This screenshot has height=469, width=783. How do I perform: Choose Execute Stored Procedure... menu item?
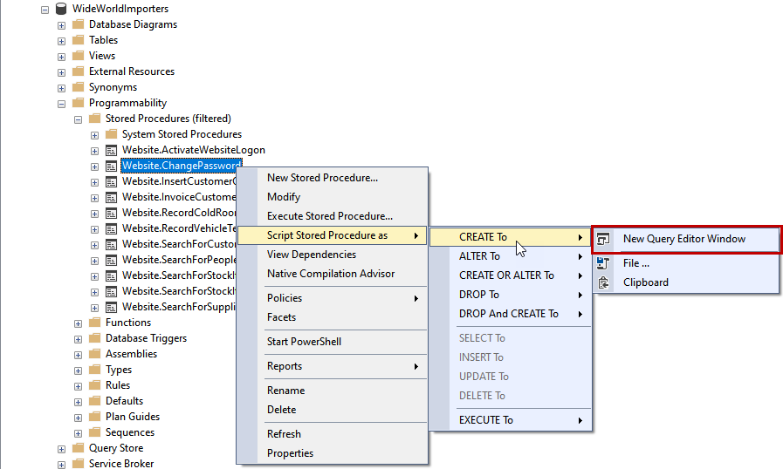tap(332, 216)
